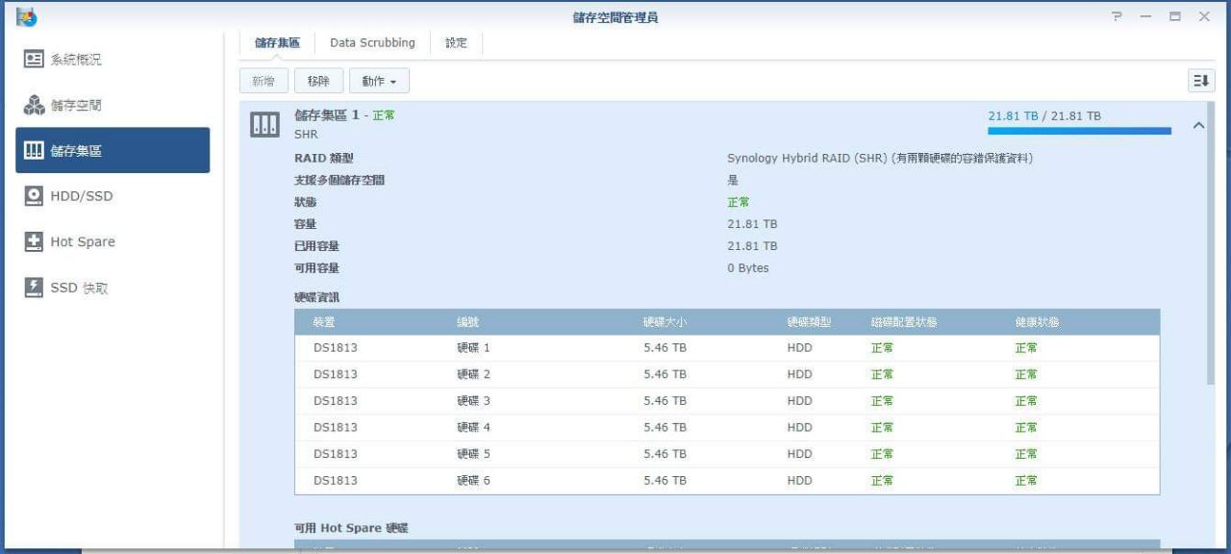Open the 設定 settings tab
Viewport: 1231px width, 554px height.
pos(456,43)
